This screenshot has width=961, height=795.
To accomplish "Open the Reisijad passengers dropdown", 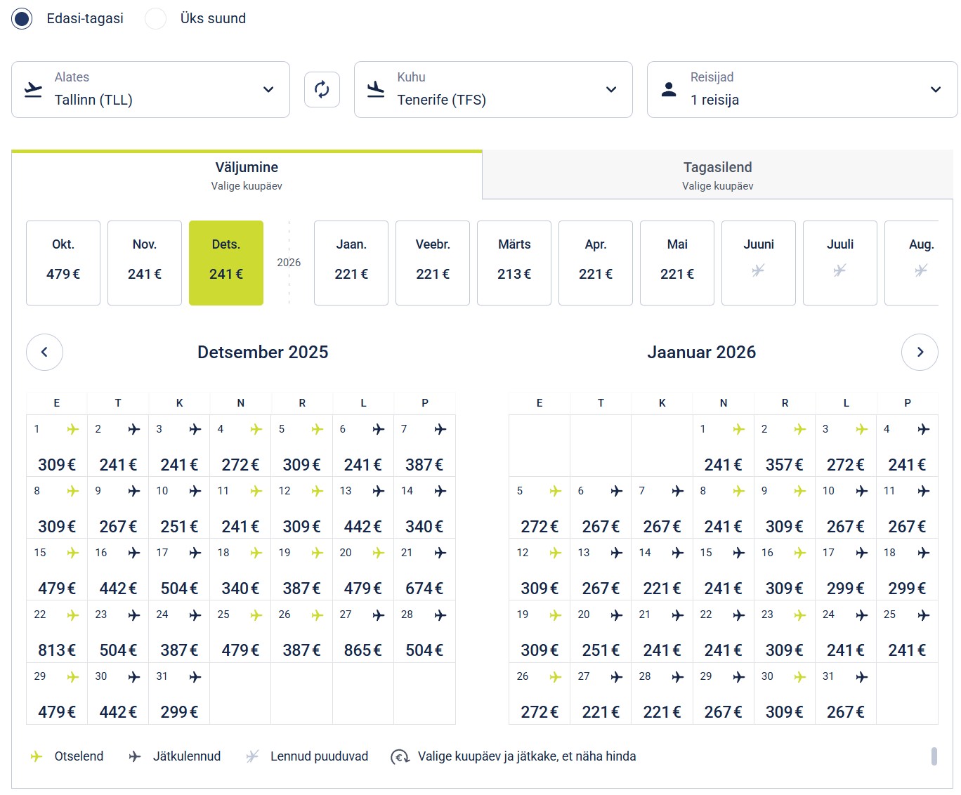I will [802, 90].
